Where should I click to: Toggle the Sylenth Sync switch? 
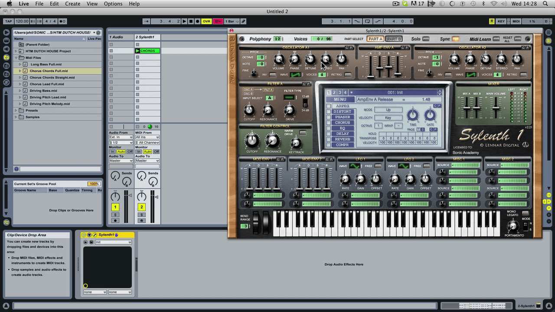455,39
